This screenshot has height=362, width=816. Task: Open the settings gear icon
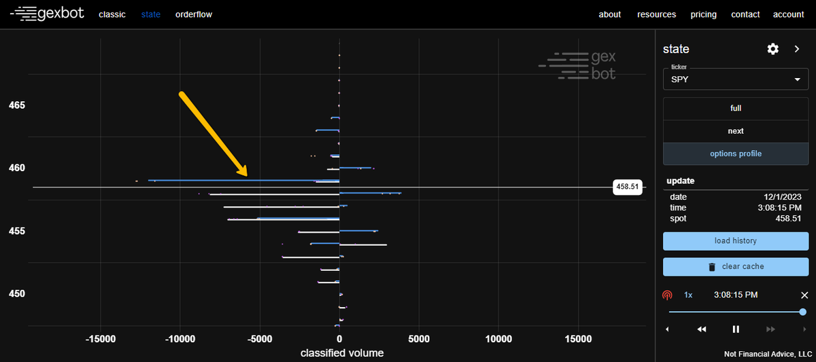[x=772, y=49]
